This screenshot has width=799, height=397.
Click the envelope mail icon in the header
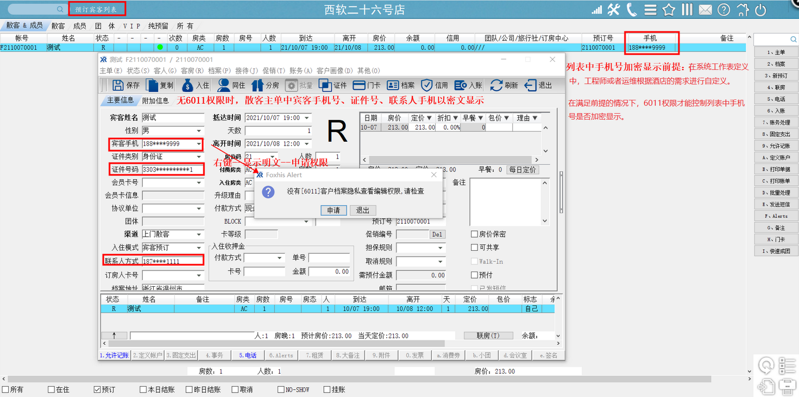pyautogui.click(x=705, y=10)
